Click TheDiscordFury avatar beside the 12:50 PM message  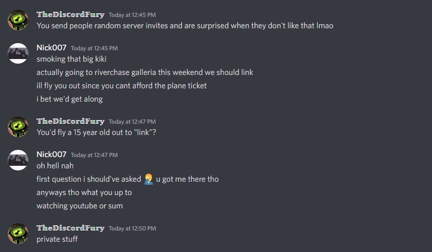[x=18, y=234]
